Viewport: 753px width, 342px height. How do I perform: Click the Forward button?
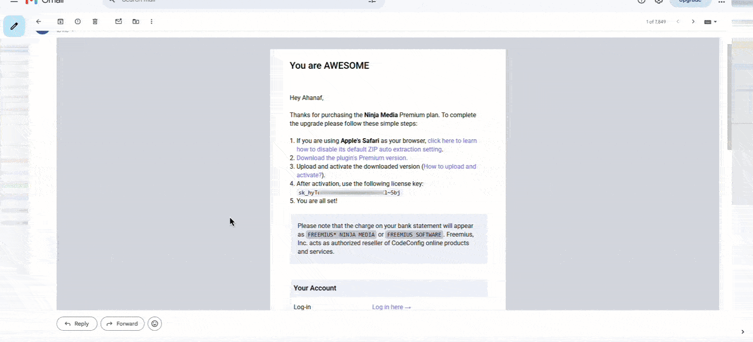click(x=123, y=324)
